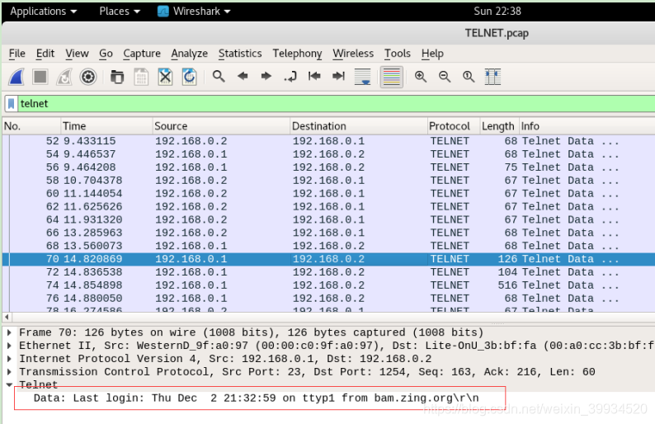Toggle packet colorization rules icon
Viewport: 655px width, 424px height.
click(x=391, y=77)
